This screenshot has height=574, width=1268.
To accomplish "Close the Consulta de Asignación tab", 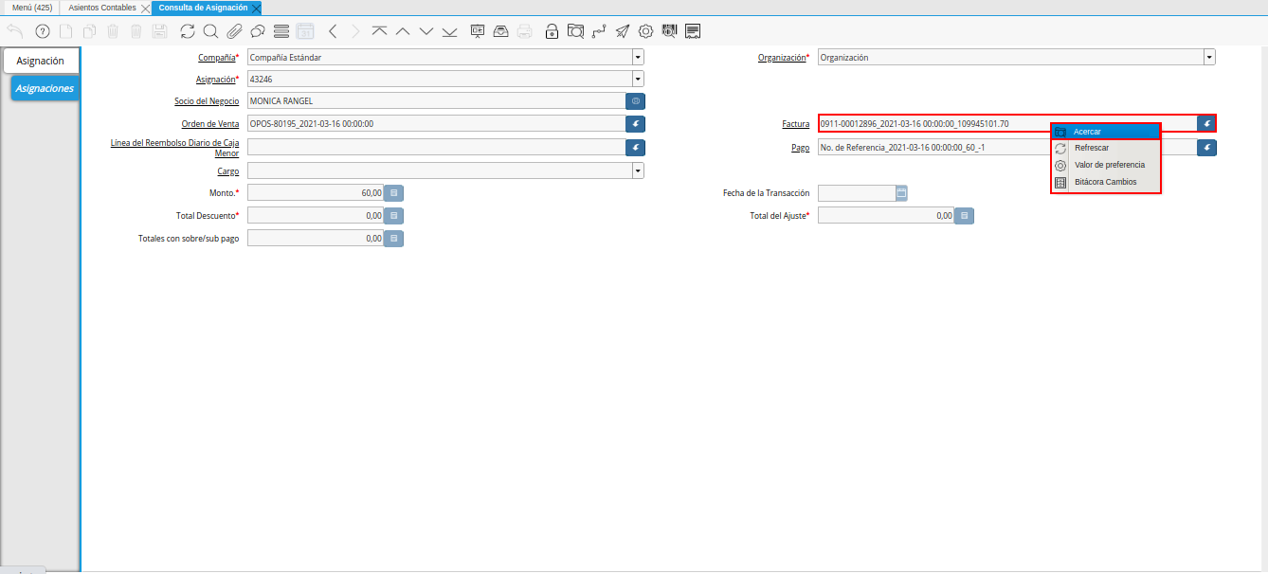I will [256, 8].
